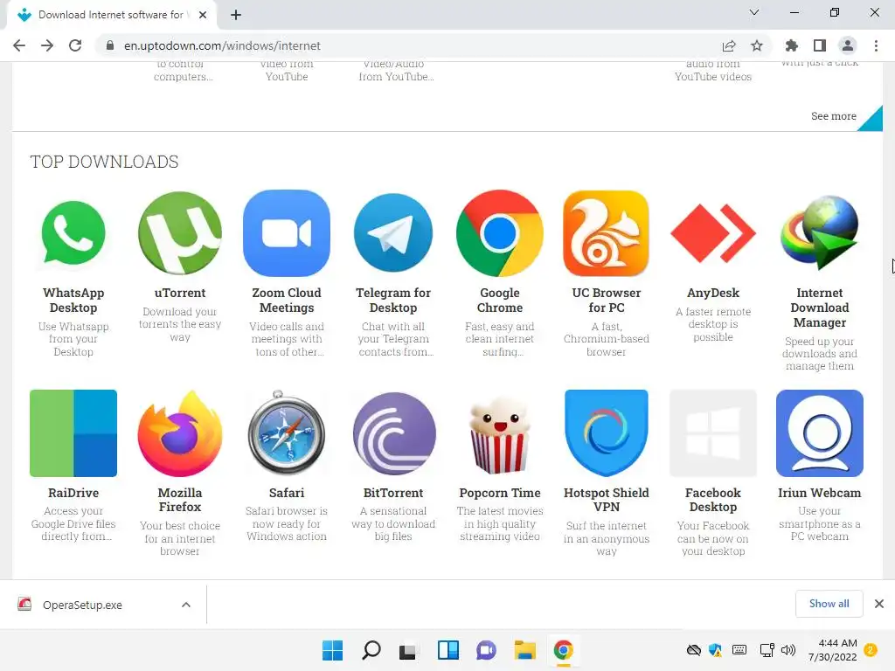Open Task View on the taskbar
This screenshot has height=671, width=895.
pos(407,650)
